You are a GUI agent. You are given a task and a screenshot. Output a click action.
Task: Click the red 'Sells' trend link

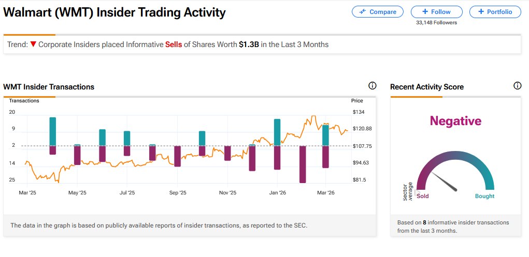click(x=174, y=44)
